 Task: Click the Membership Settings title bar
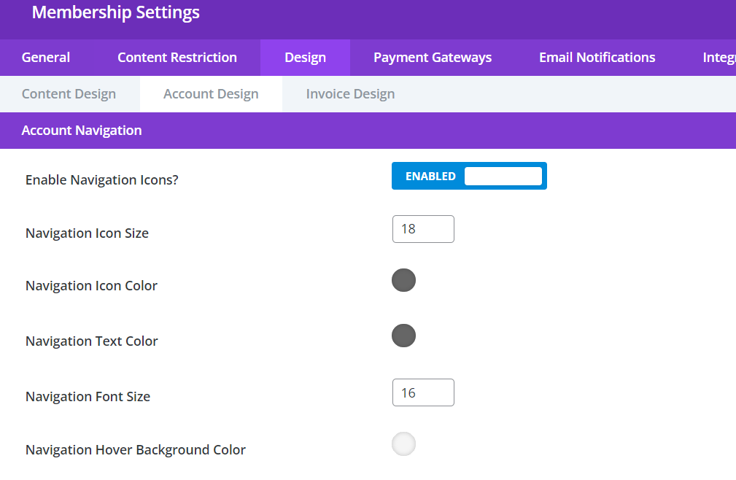115,12
